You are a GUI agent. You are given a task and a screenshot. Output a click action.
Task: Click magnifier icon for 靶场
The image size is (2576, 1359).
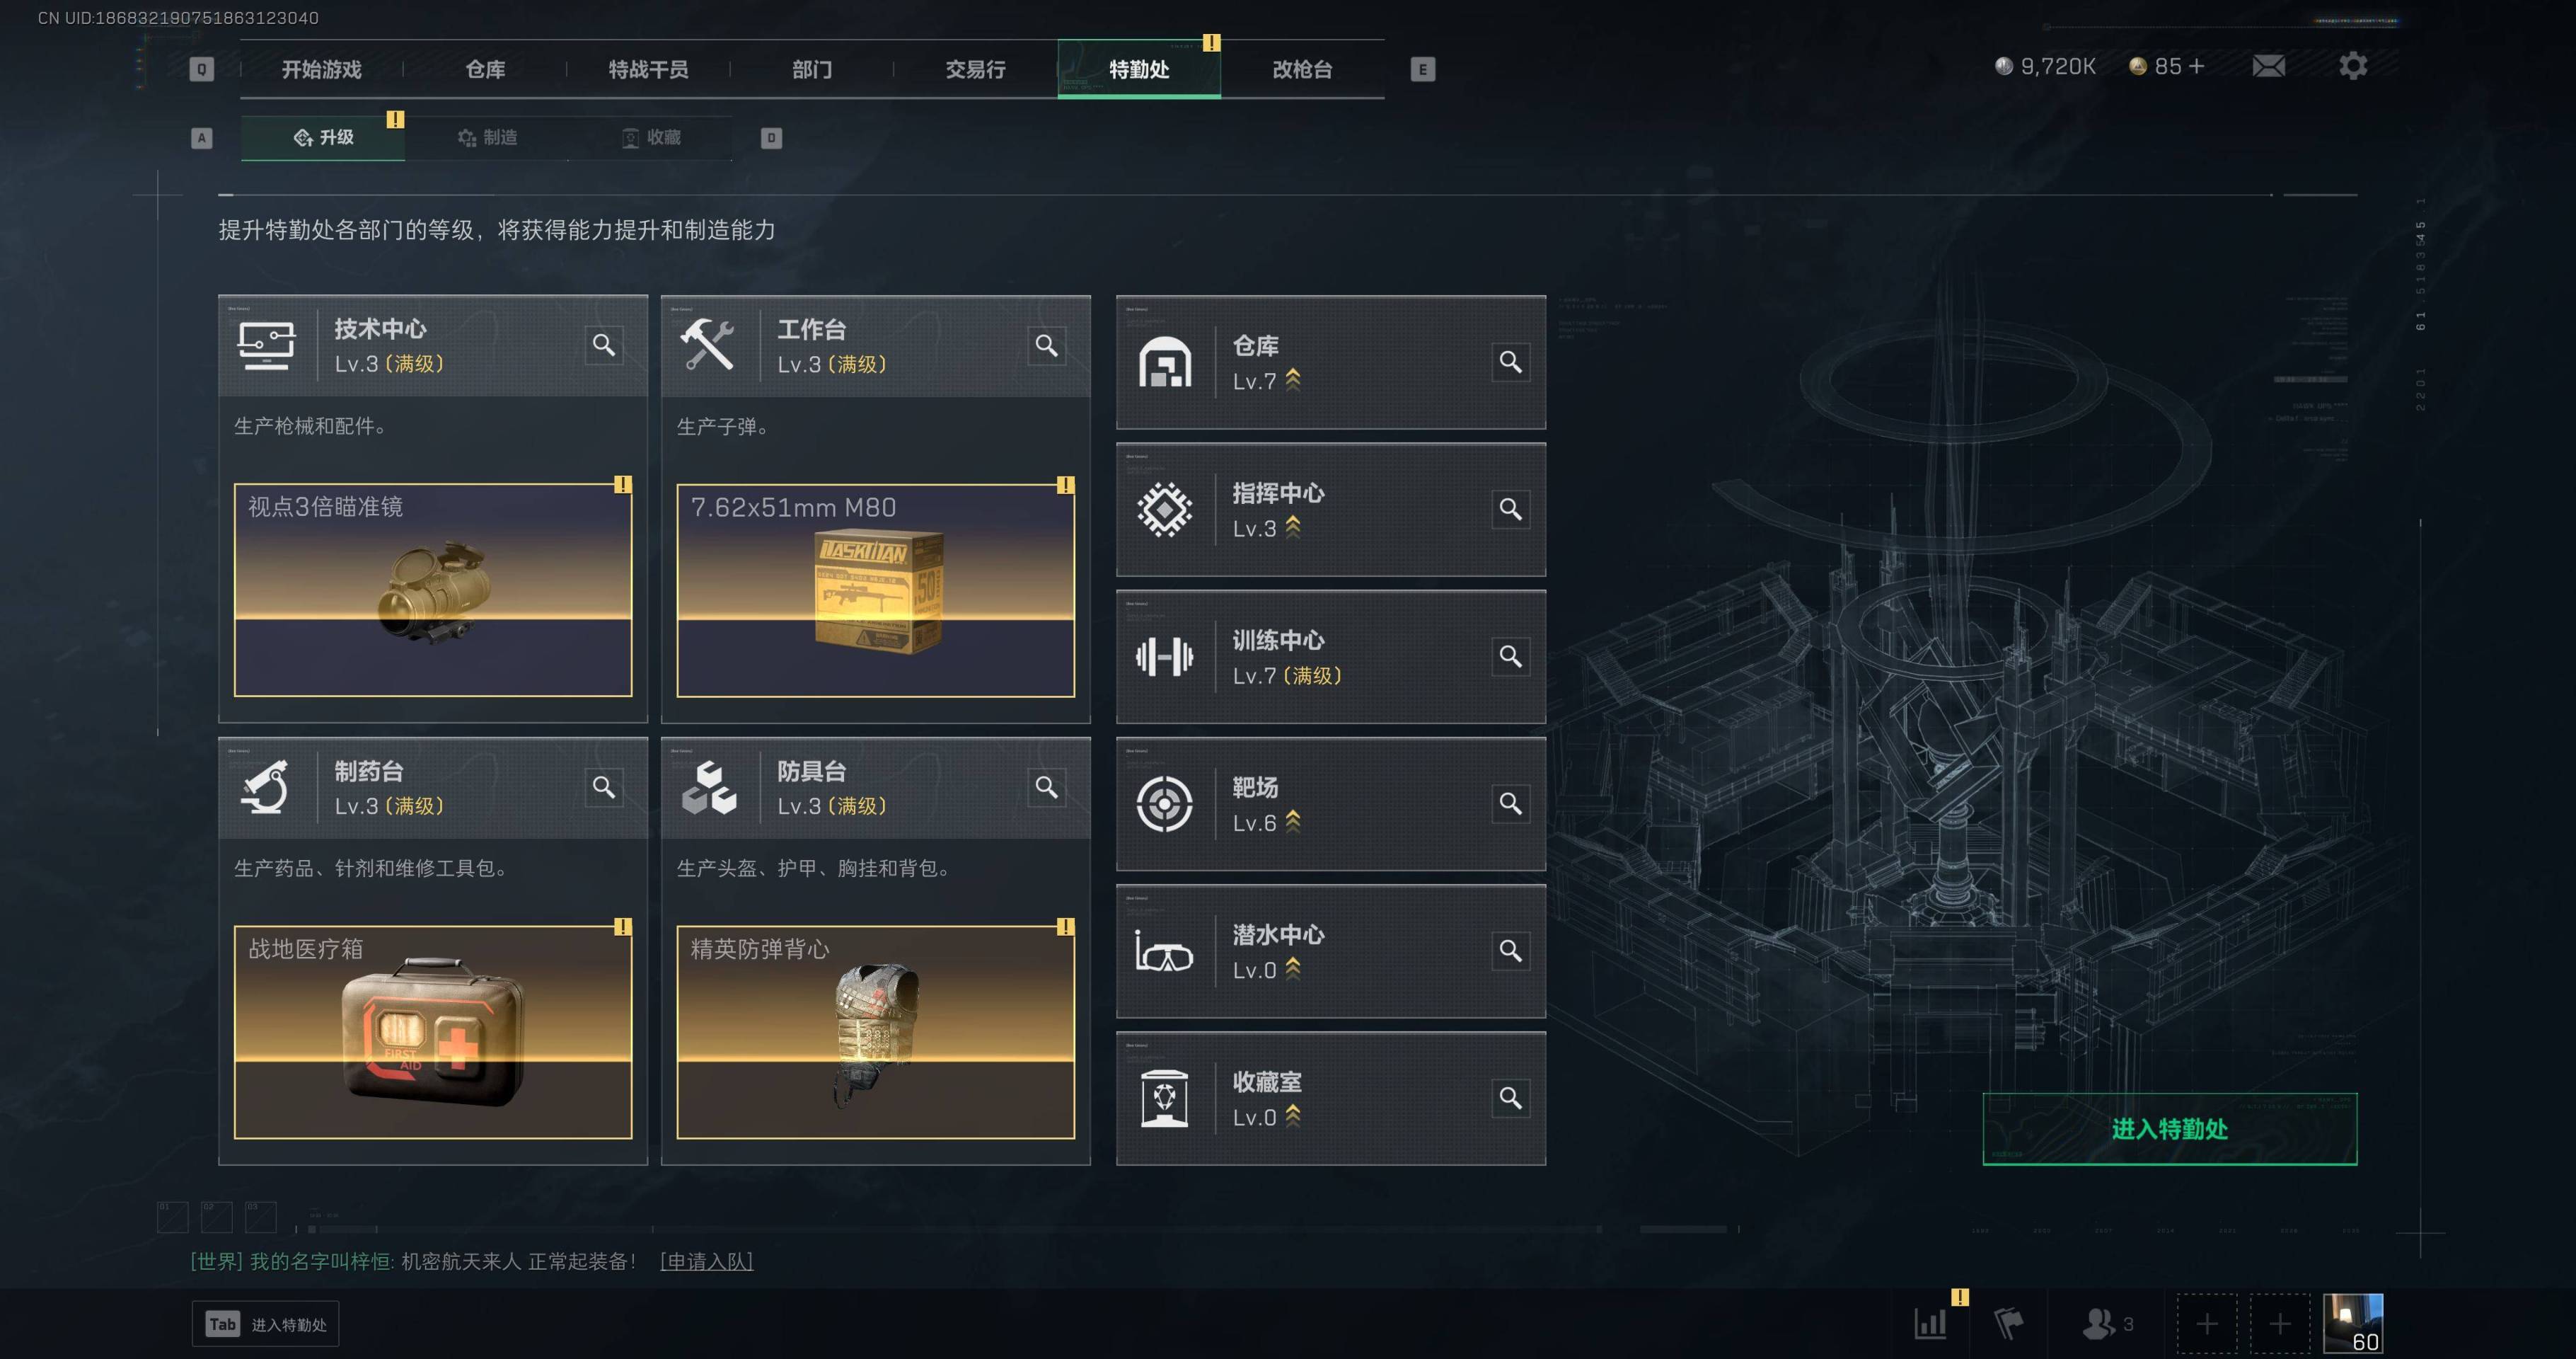(x=1510, y=803)
